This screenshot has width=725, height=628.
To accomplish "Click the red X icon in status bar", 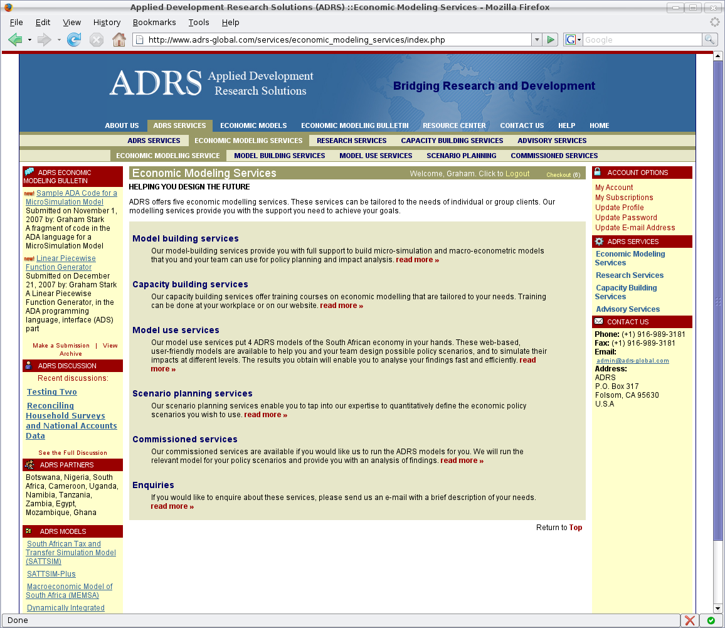I will pyautogui.click(x=690, y=620).
